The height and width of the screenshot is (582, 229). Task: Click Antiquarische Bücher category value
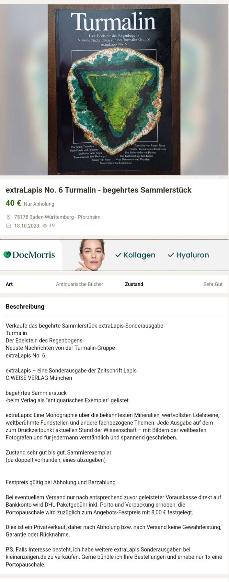(79, 284)
